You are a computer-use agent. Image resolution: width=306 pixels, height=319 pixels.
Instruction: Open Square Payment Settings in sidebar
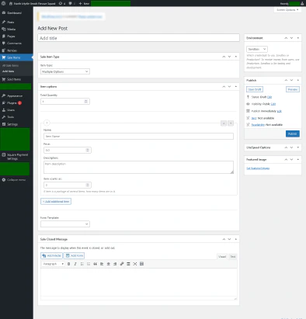tap(16, 157)
